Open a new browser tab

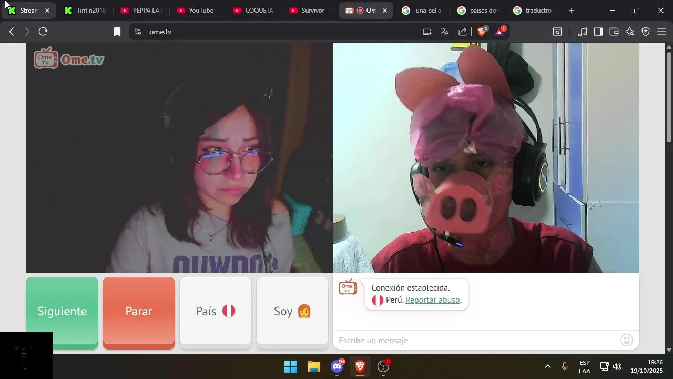coord(572,11)
